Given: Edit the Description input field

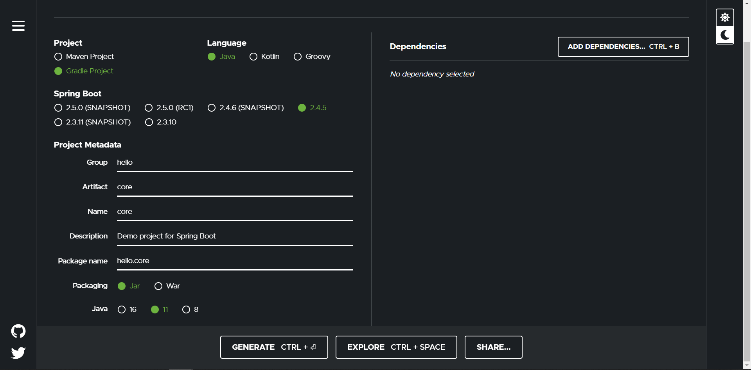Looking at the screenshot, I should (235, 237).
